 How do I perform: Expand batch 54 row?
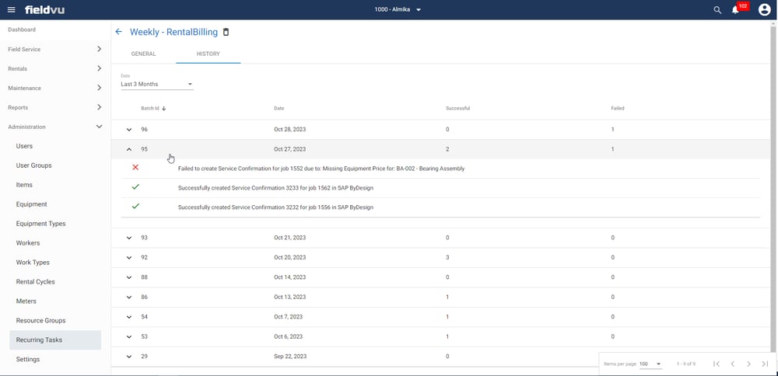point(129,317)
